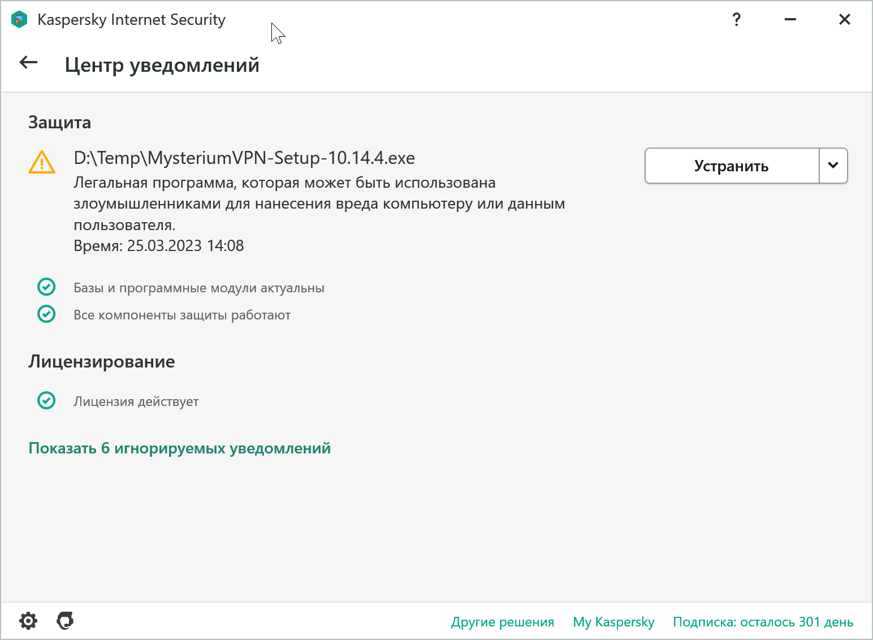Viewport: 873px width, 640px height.
Task: Select the MysteriumVPN-Setup-10.14.4.exe file path text
Action: [244, 158]
